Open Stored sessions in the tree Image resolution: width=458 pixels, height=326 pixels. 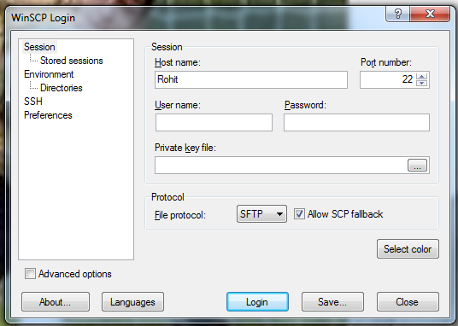tap(71, 61)
